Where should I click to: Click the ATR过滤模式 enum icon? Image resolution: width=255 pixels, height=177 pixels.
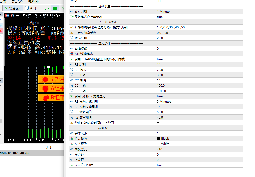point(72,54)
